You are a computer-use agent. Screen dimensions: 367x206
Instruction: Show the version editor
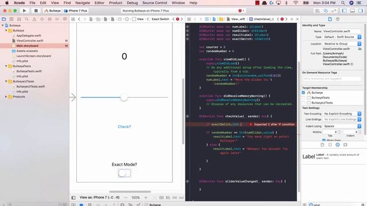pos(334,11)
